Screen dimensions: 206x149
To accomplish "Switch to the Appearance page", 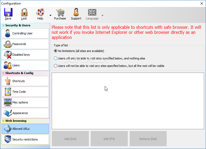I will point(25,113).
